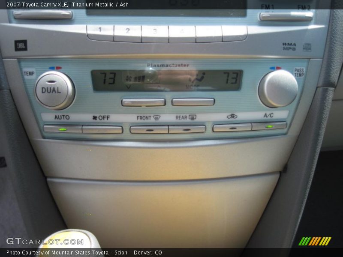Tap the long silver button above JBL logo
Image resolution: width=343 pixels, height=257 pixels.
tap(43, 15)
